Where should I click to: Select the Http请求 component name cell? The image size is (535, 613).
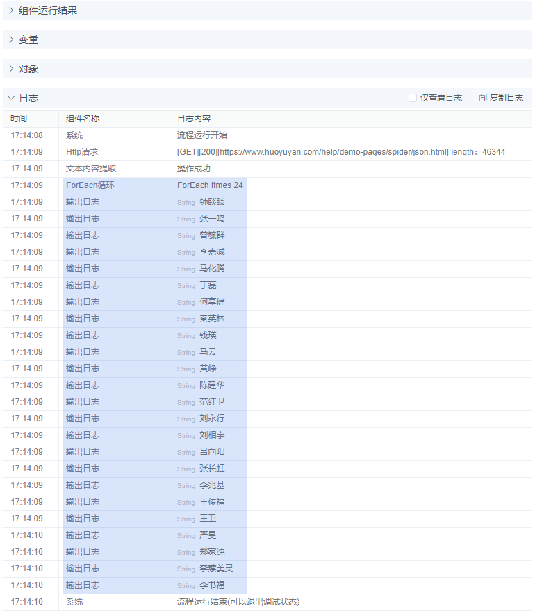82,152
